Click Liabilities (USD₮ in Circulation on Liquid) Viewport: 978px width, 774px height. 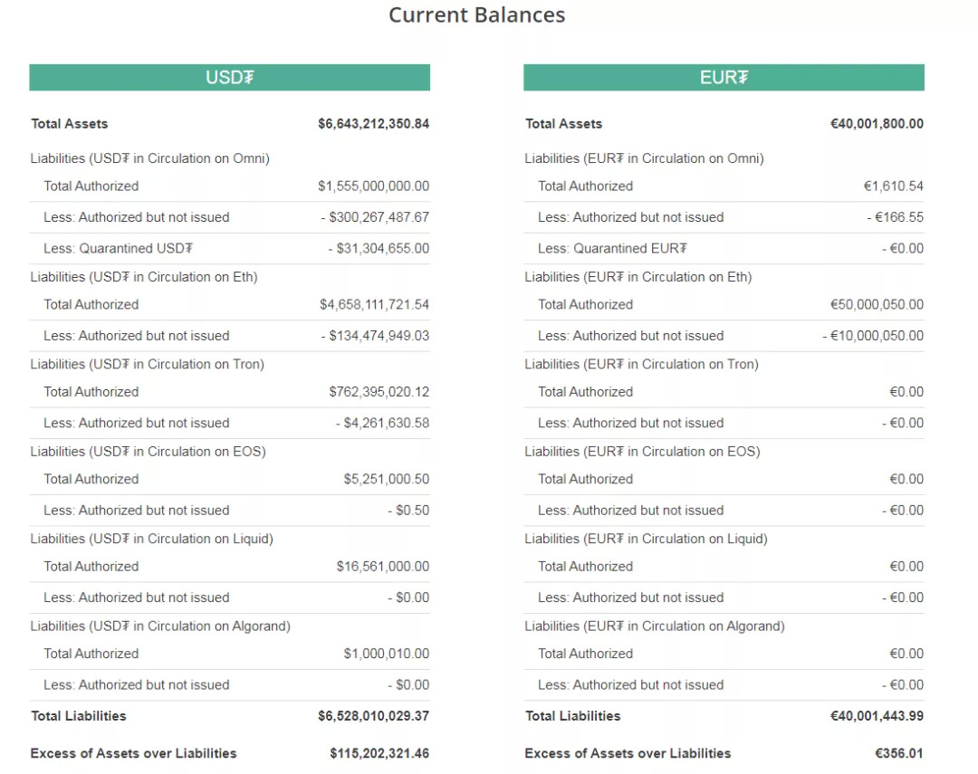pyautogui.click(x=152, y=539)
